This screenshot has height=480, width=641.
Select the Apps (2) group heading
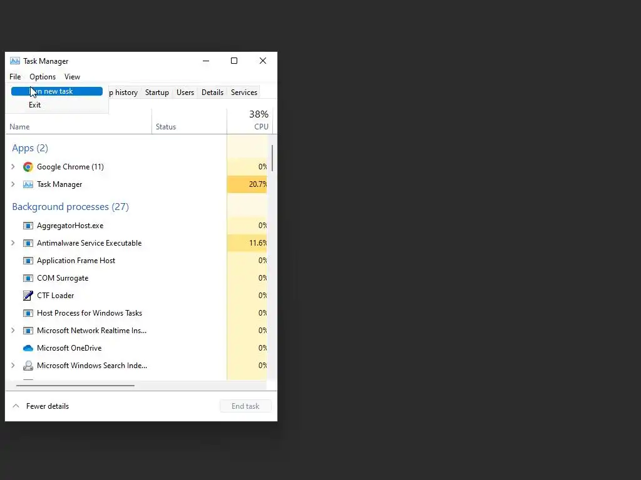click(30, 148)
